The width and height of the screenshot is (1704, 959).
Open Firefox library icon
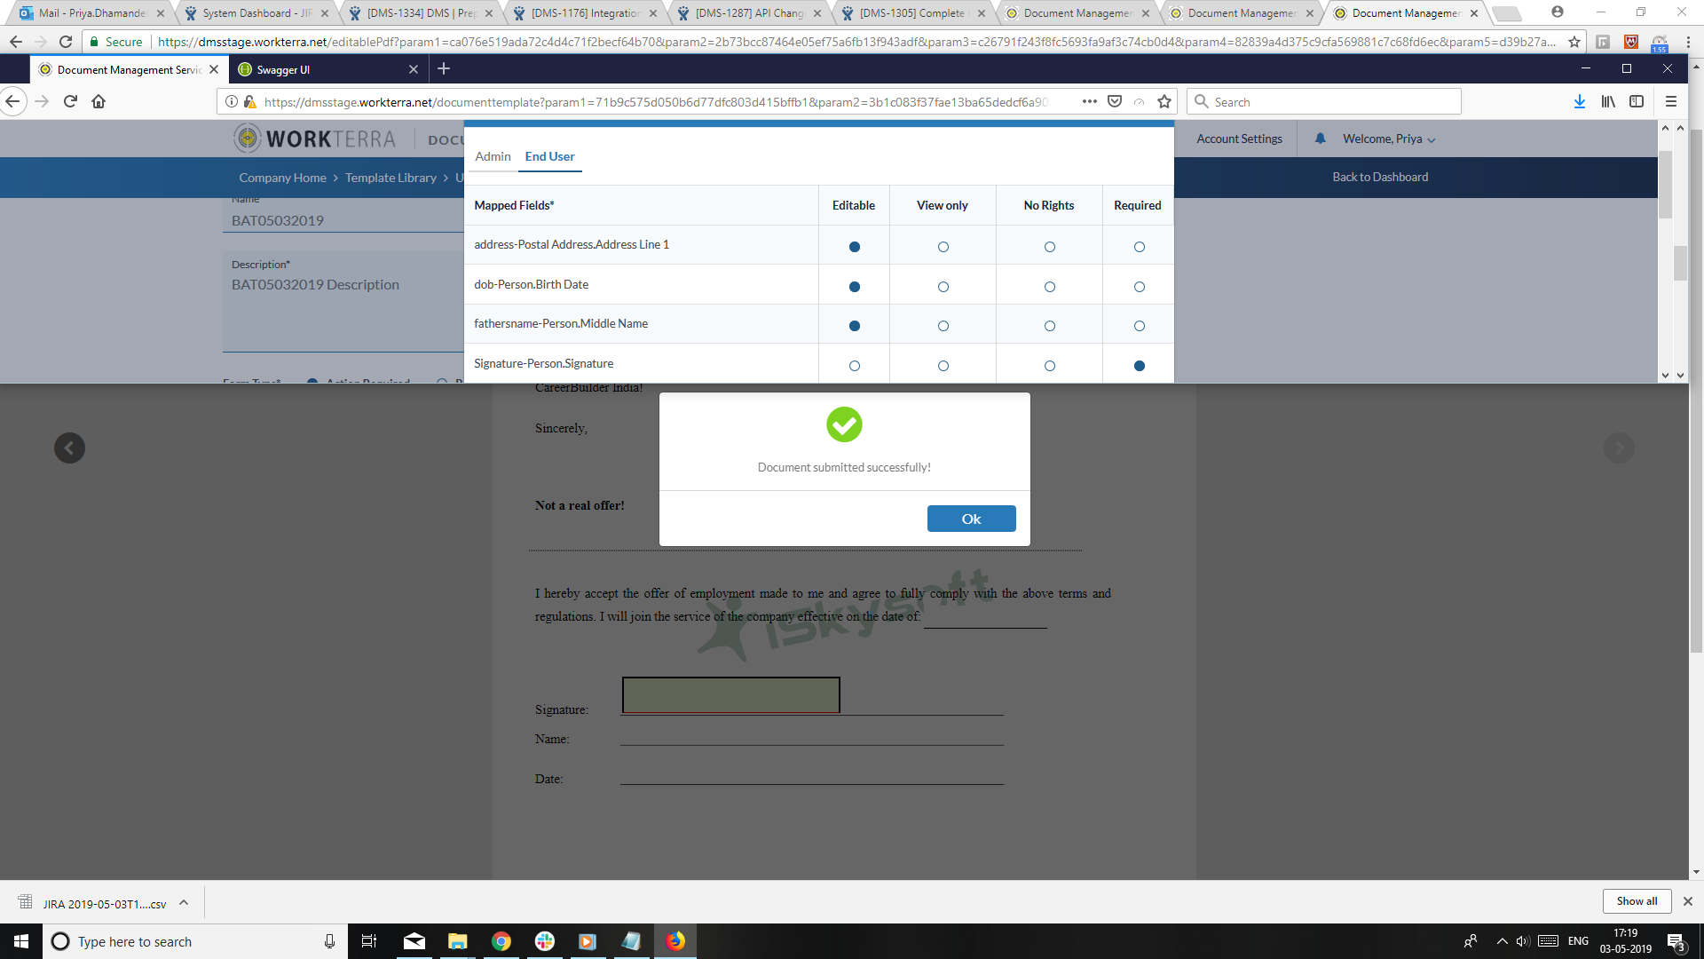coord(1608,101)
